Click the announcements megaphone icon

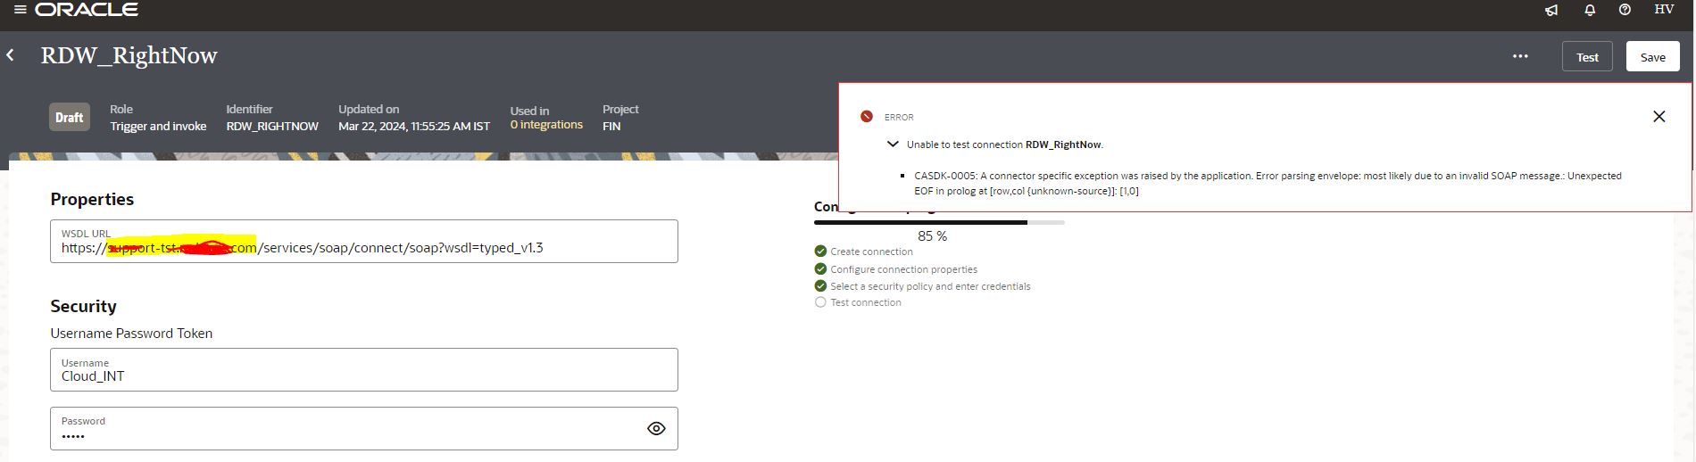click(x=1551, y=10)
